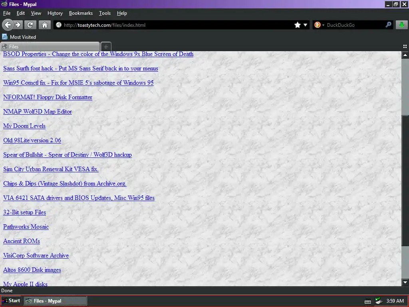Click the scrollbar up arrow
409x307 pixels.
pos(405,55)
